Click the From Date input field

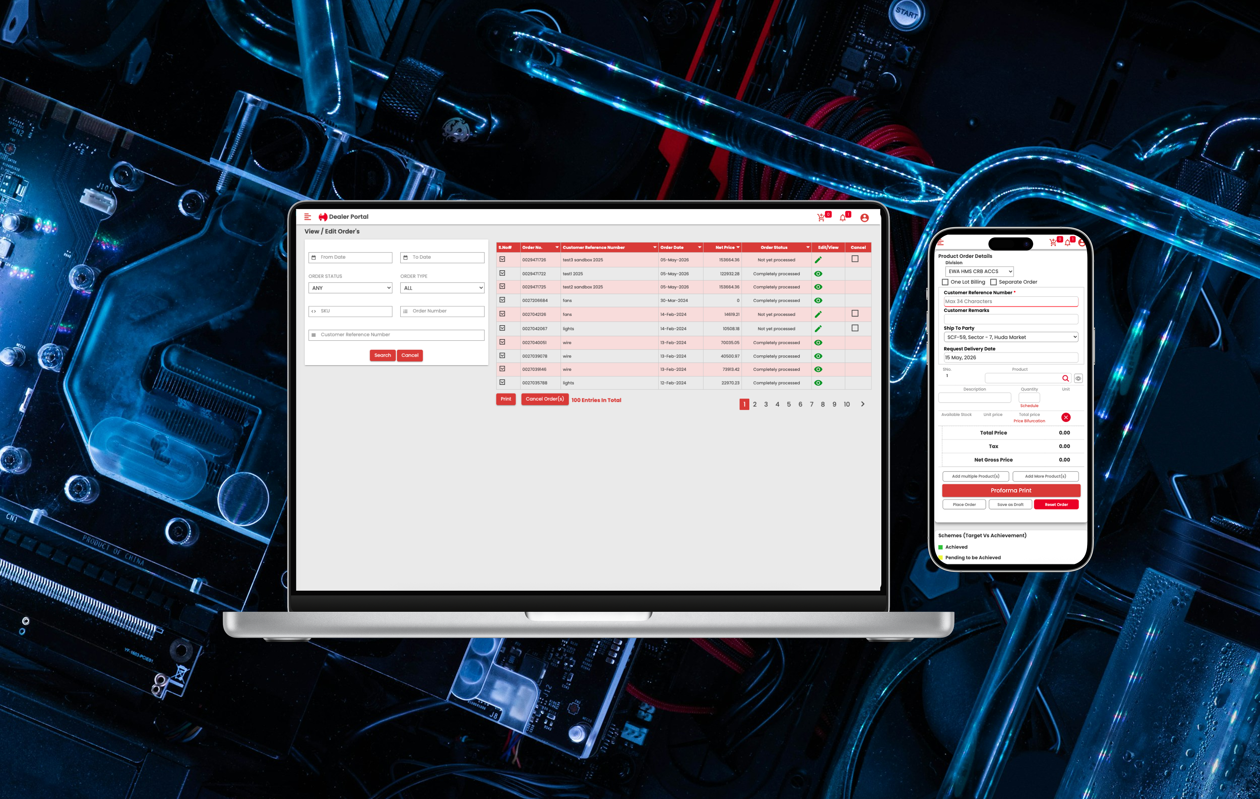pyautogui.click(x=350, y=258)
